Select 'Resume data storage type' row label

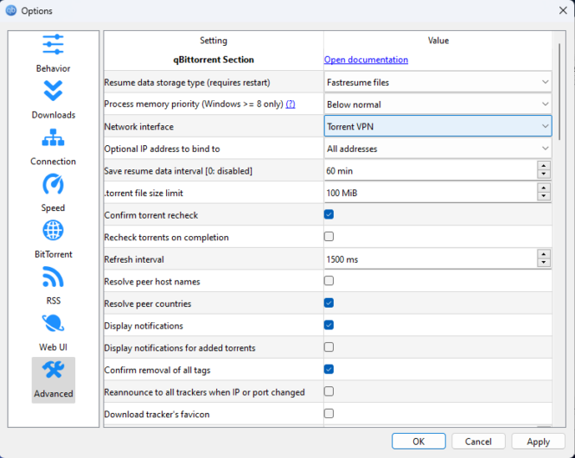point(187,82)
